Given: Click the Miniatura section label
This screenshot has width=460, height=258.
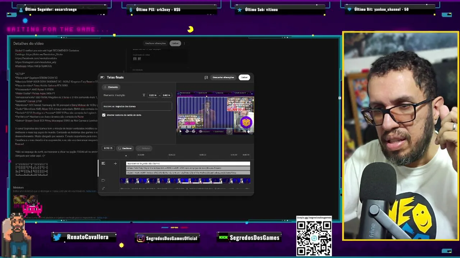Looking at the screenshot, I should tap(18, 187).
